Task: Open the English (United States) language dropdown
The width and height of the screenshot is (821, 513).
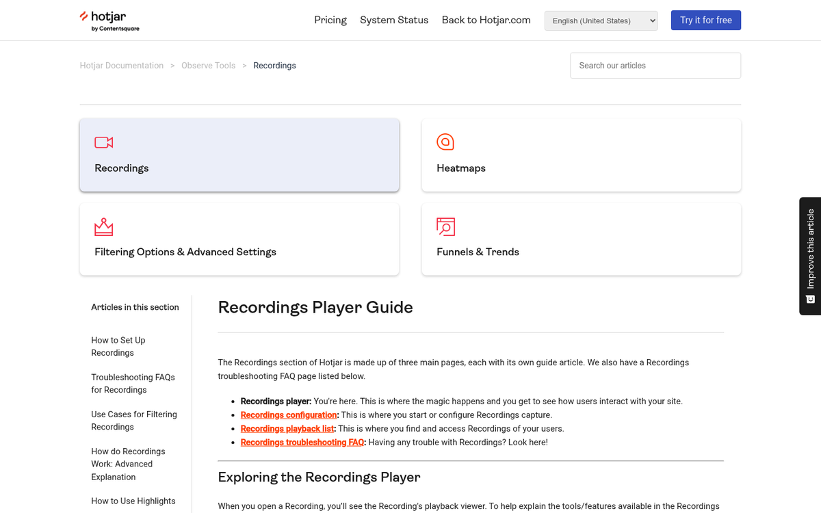Action: (600, 21)
